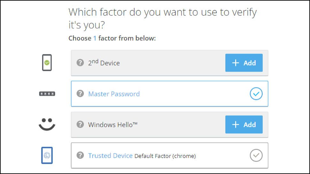The width and height of the screenshot is (310, 174).
Task: Select the Windows Hello™ label text
Action: pos(113,125)
